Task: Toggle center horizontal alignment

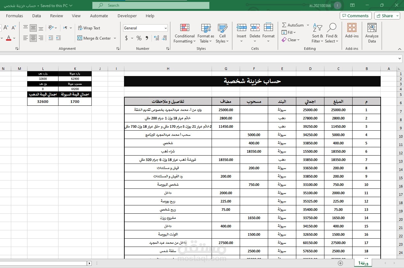Action: pos(33,38)
